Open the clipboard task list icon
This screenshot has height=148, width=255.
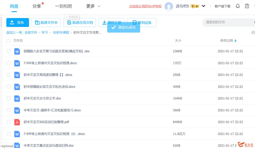point(247,6)
